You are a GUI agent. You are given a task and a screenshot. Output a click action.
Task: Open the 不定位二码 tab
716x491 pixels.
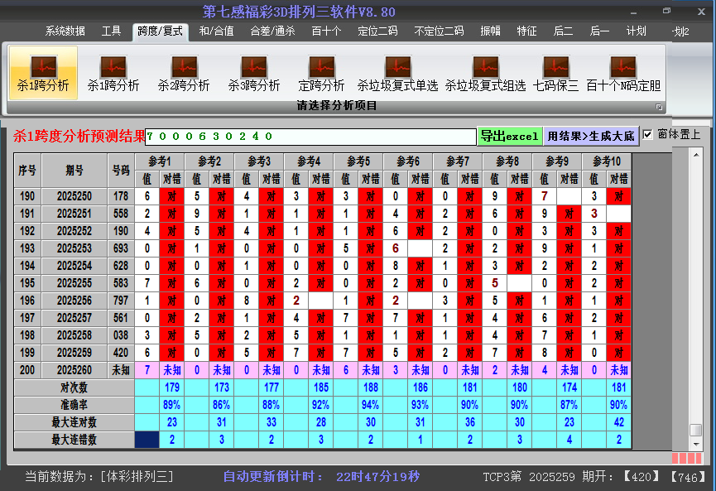[439, 31]
